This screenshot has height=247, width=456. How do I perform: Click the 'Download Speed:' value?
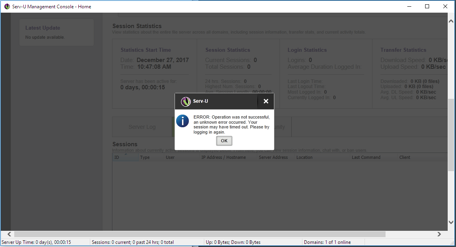438,60
